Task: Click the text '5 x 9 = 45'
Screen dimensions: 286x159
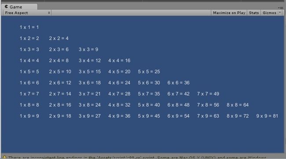Action: (149, 116)
